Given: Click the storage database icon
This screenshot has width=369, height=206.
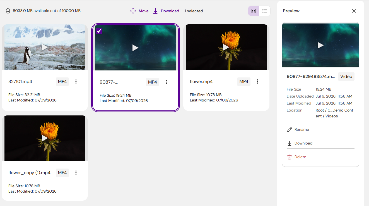Looking at the screenshot, I should pyautogui.click(x=8, y=11).
